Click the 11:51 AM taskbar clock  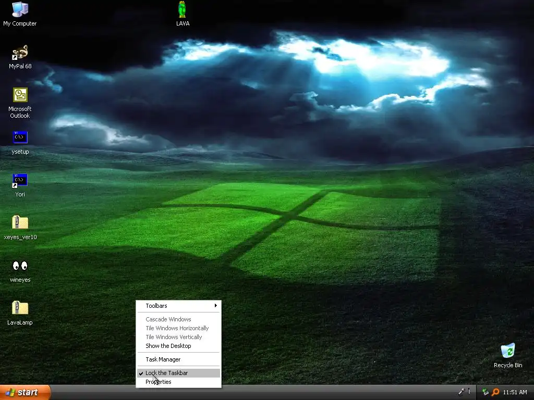click(x=515, y=392)
